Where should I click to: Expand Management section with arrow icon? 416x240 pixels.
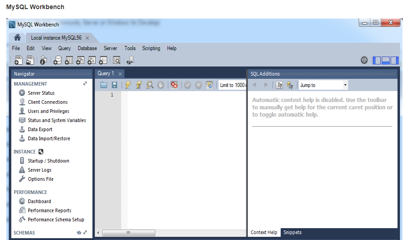coord(85,83)
